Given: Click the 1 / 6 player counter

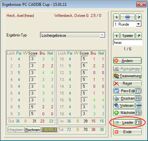Looking at the screenshot, I should 128,49.
